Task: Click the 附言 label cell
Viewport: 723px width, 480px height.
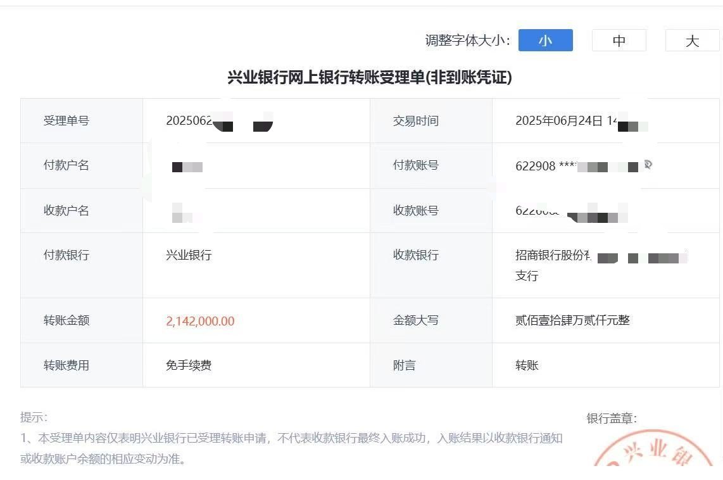Action: pyautogui.click(x=431, y=365)
